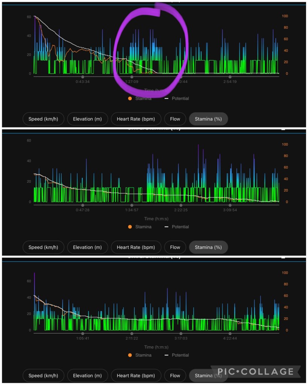Image resolution: width=308 pixels, height=385 pixels.
Task: Switch top chart to Elevation (m)
Action: [x=87, y=119]
